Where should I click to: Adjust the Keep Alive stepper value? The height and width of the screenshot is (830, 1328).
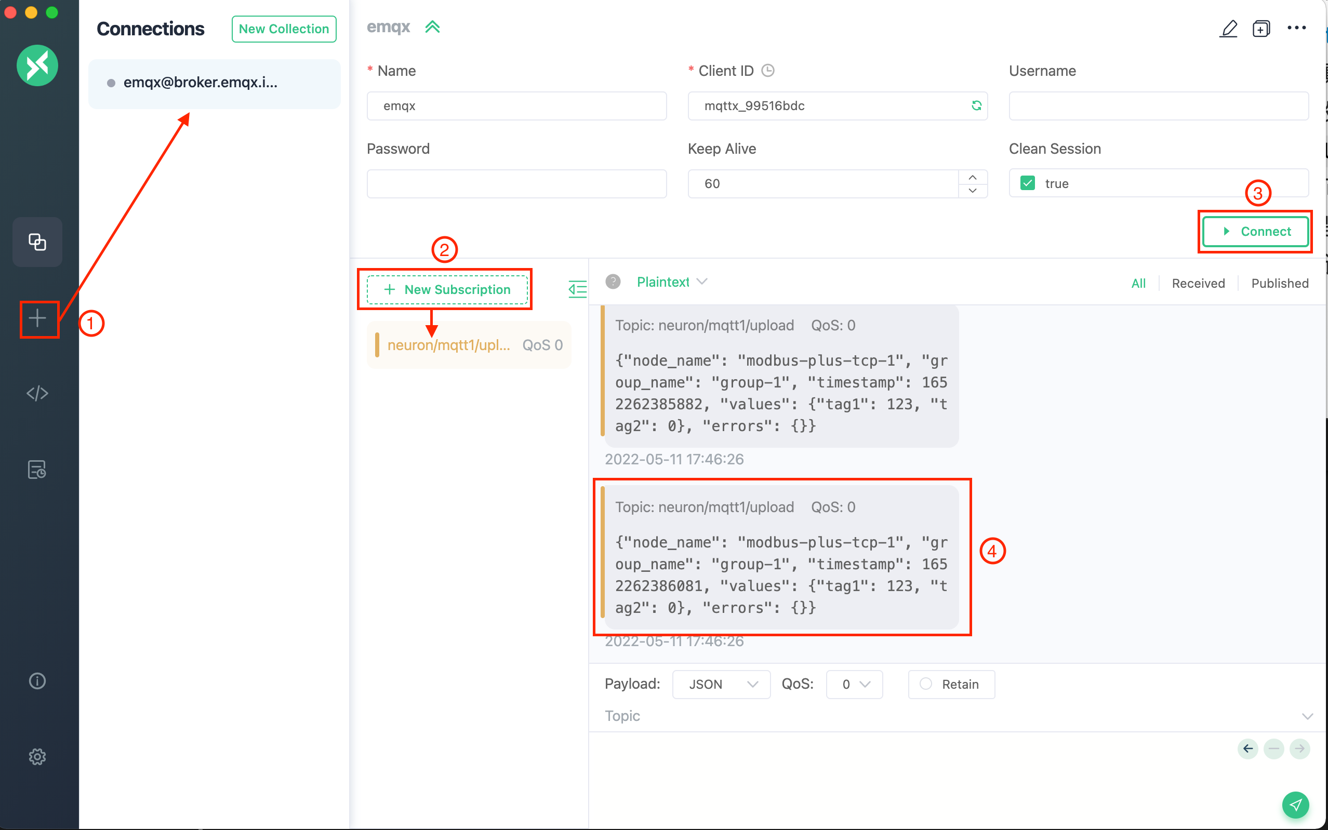click(974, 176)
